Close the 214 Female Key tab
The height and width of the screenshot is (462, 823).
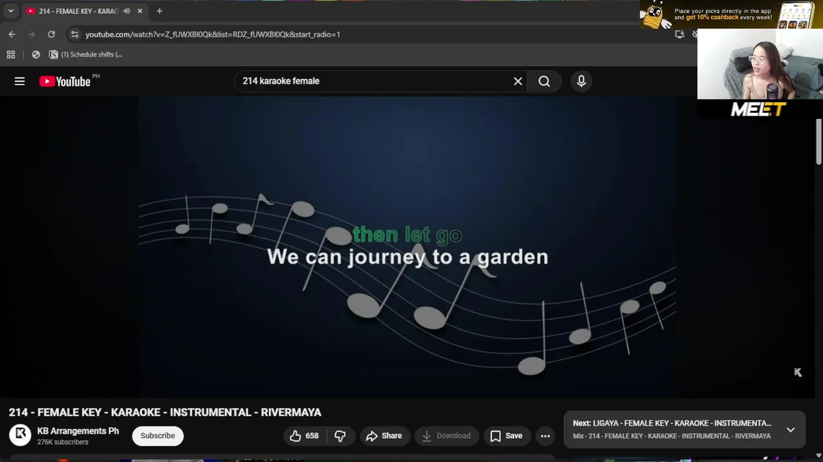pyautogui.click(x=140, y=11)
